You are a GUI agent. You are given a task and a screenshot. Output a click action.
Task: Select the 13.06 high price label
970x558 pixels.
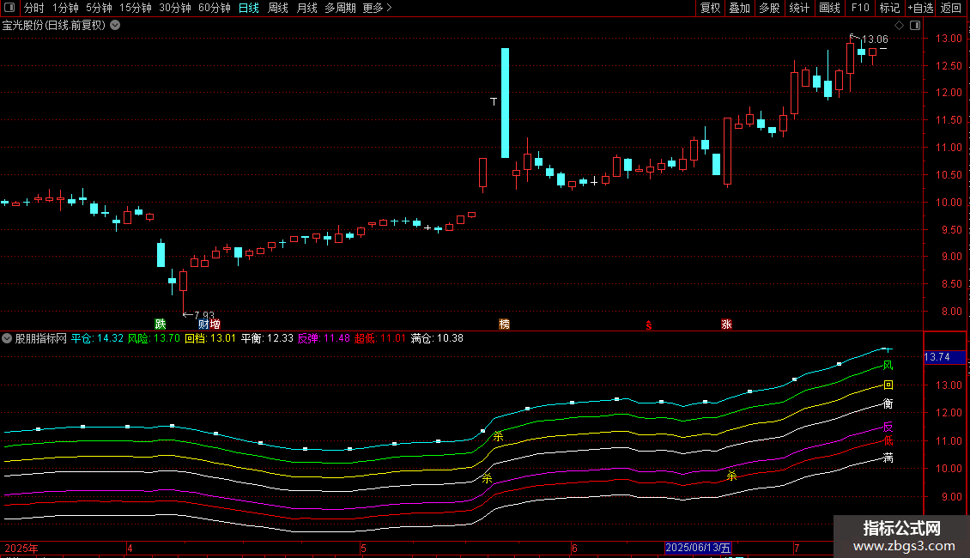point(875,39)
